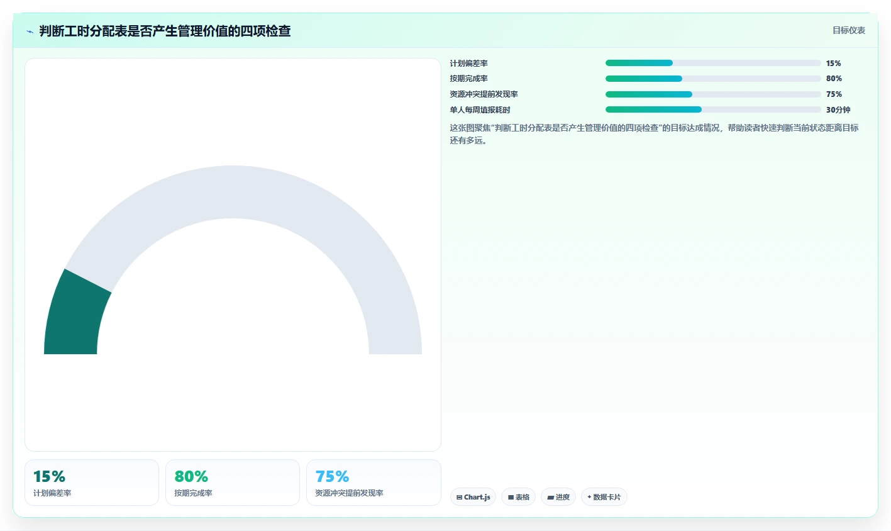Click the title 判断工时分配表是否产生管理价值的四项检查
This screenshot has height=531, width=891.
(165, 31)
